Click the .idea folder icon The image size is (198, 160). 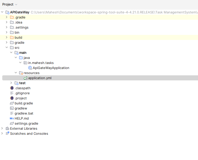point(12,22)
